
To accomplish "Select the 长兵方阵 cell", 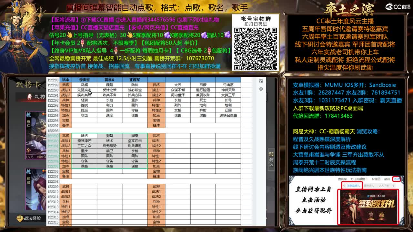I will 135,95.
